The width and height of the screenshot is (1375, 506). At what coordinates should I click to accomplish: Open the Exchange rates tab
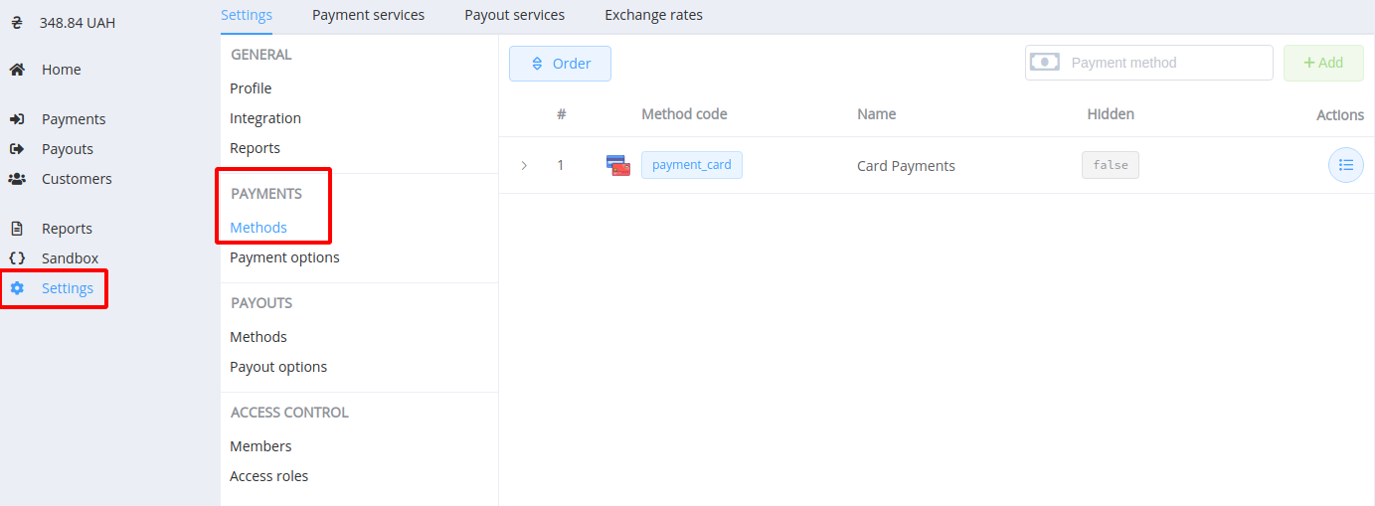(653, 15)
